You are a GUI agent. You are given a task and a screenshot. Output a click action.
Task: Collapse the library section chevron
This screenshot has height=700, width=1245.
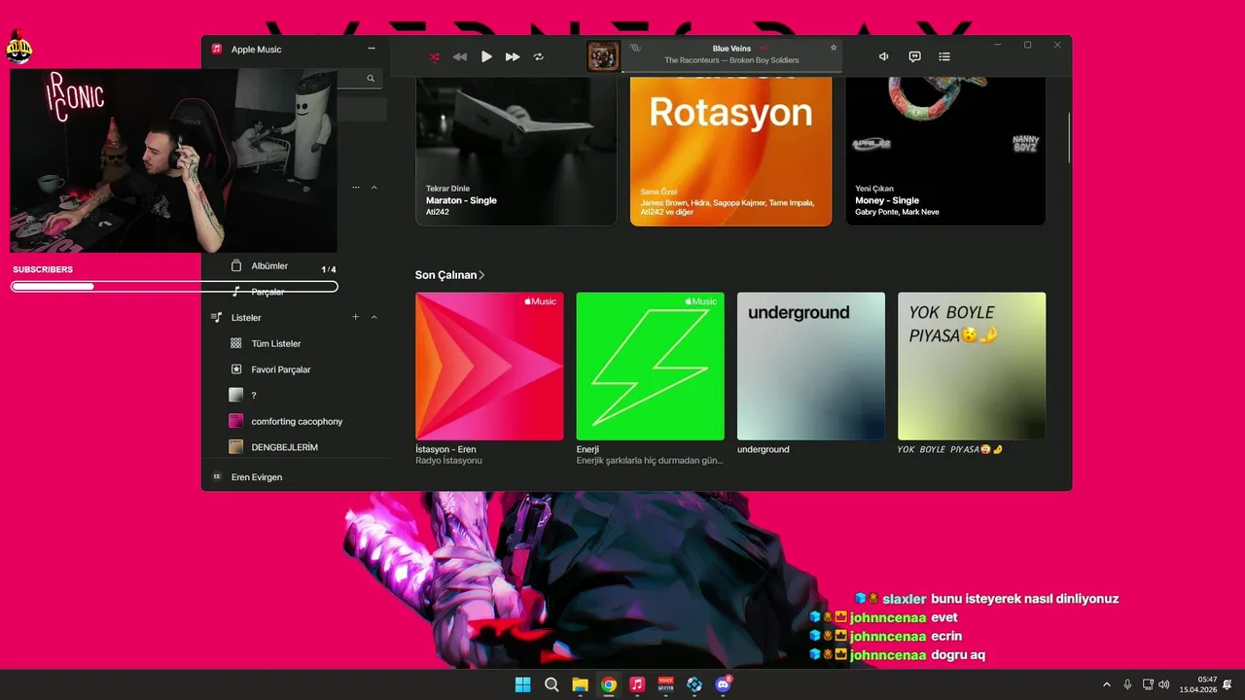click(374, 187)
